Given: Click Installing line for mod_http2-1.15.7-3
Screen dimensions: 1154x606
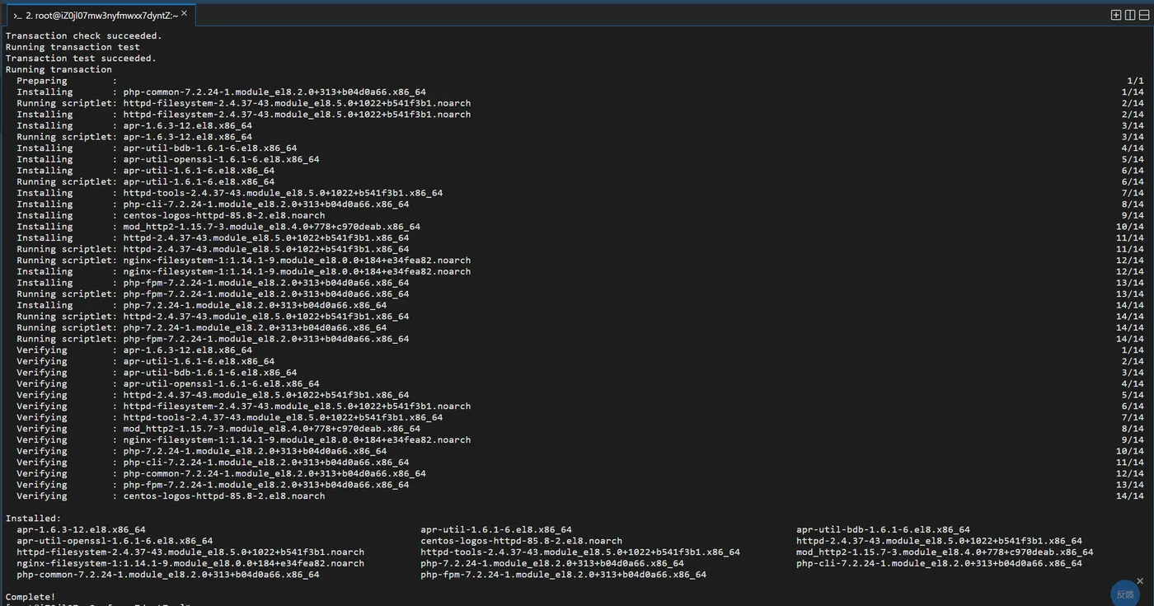Looking at the screenshot, I should point(218,227).
